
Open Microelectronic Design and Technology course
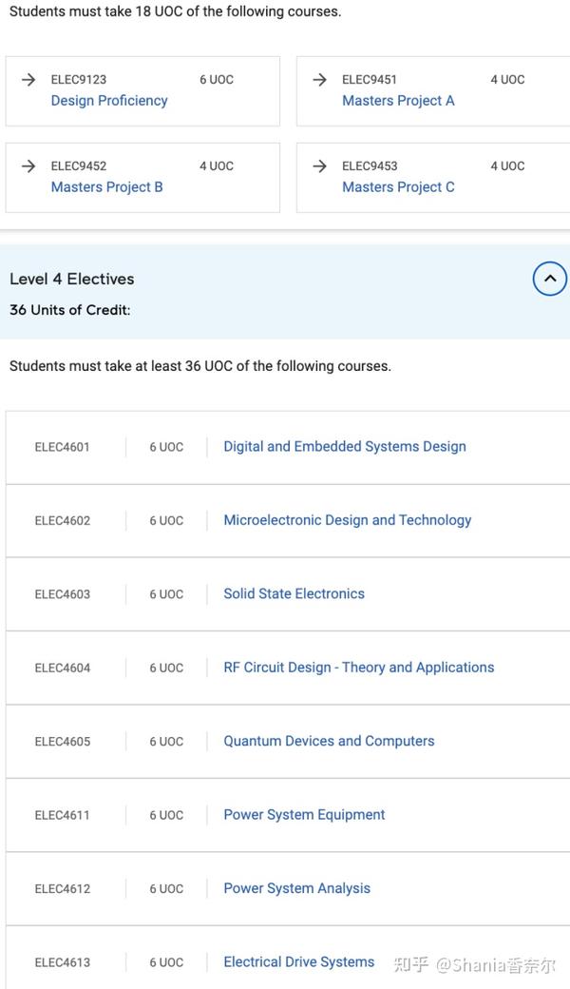click(347, 520)
